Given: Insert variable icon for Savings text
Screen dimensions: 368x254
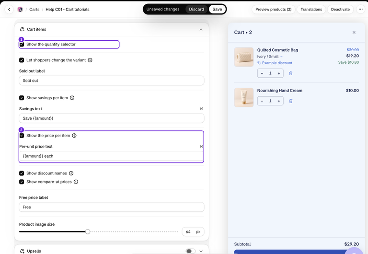Looking at the screenshot, I should [202, 109].
